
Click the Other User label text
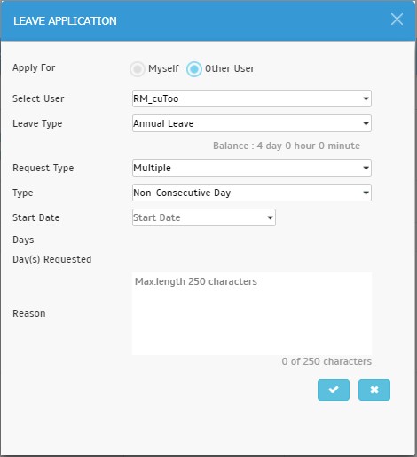point(230,68)
